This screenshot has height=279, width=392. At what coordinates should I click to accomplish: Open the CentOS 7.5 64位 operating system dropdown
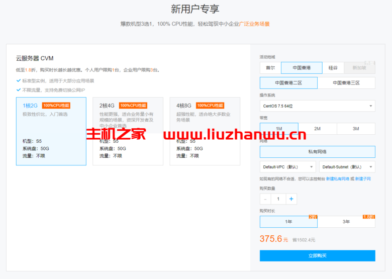(x=318, y=106)
